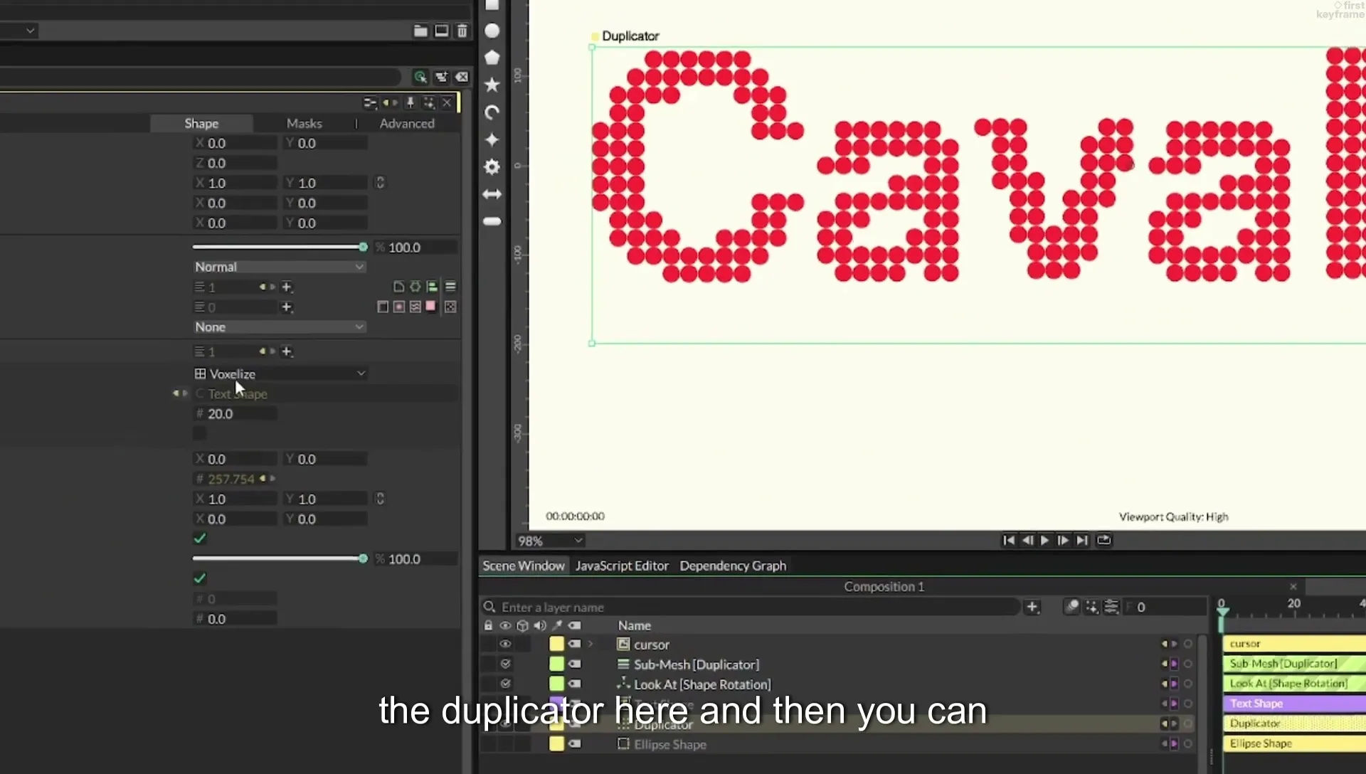Open dropdown at top left panel
Screen dimensions: 1366x774
click(19, 31)
